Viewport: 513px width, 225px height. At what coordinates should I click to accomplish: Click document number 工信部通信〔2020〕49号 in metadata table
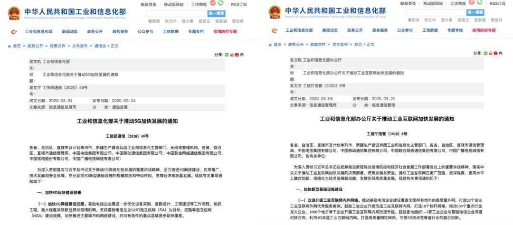pyautogui.click(x=65, y=88)
